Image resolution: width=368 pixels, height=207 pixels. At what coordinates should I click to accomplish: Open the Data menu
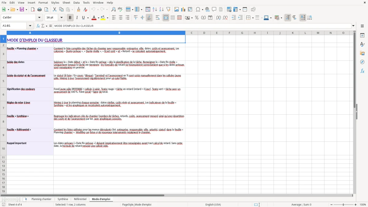click(x=76, y=2)
